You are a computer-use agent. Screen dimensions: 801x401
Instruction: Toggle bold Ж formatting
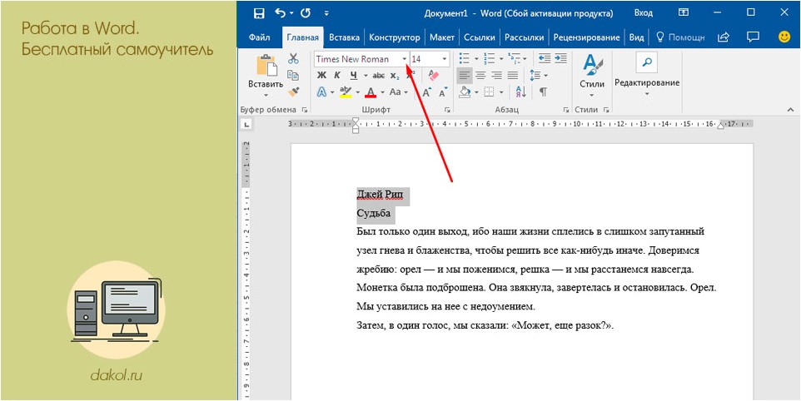322,76
